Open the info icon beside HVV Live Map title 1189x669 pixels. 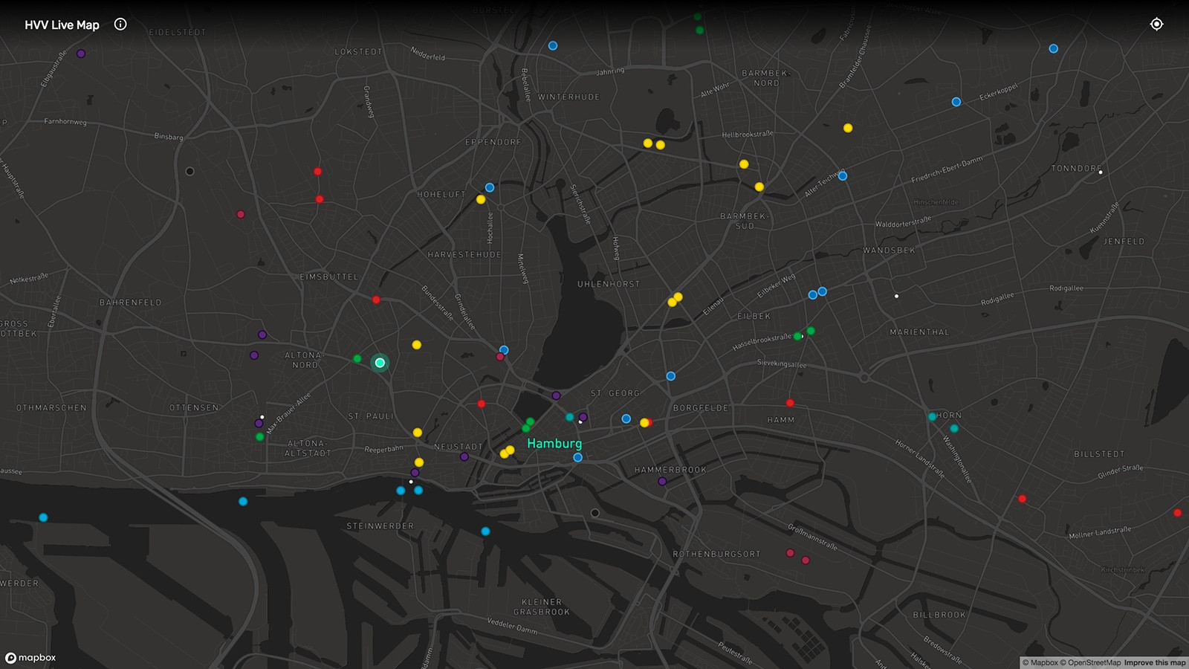pyautogui.click(x=120, y=25)
